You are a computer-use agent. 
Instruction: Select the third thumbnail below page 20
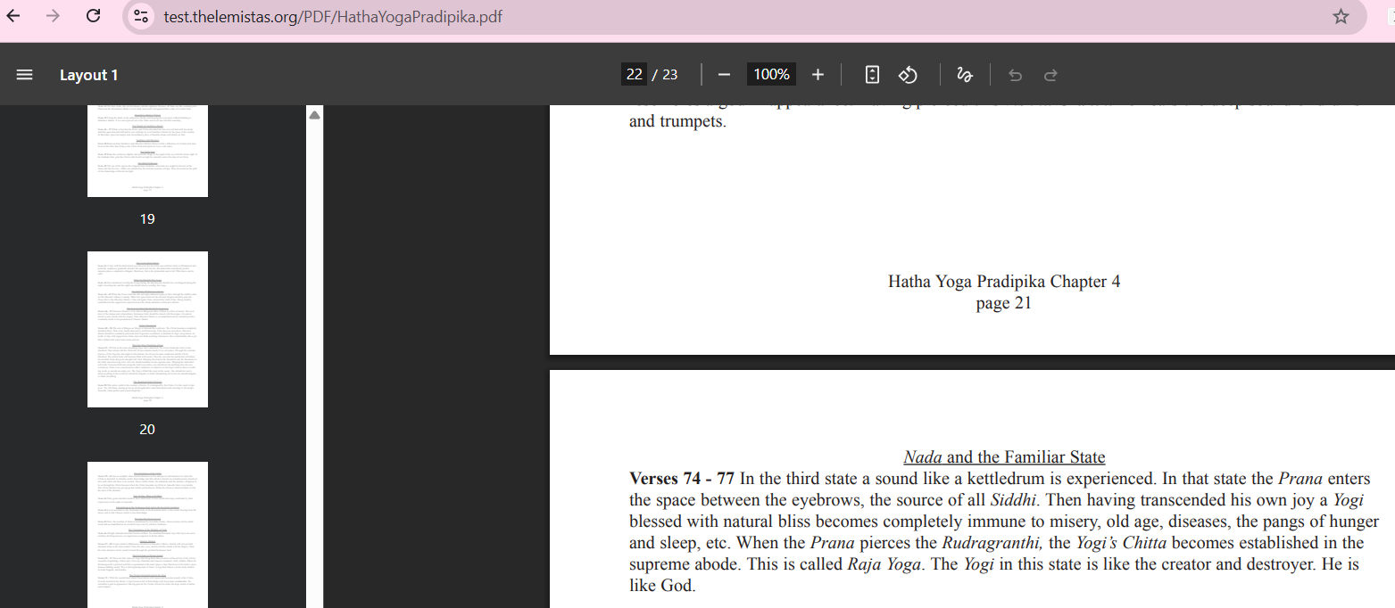coord(147,534)
